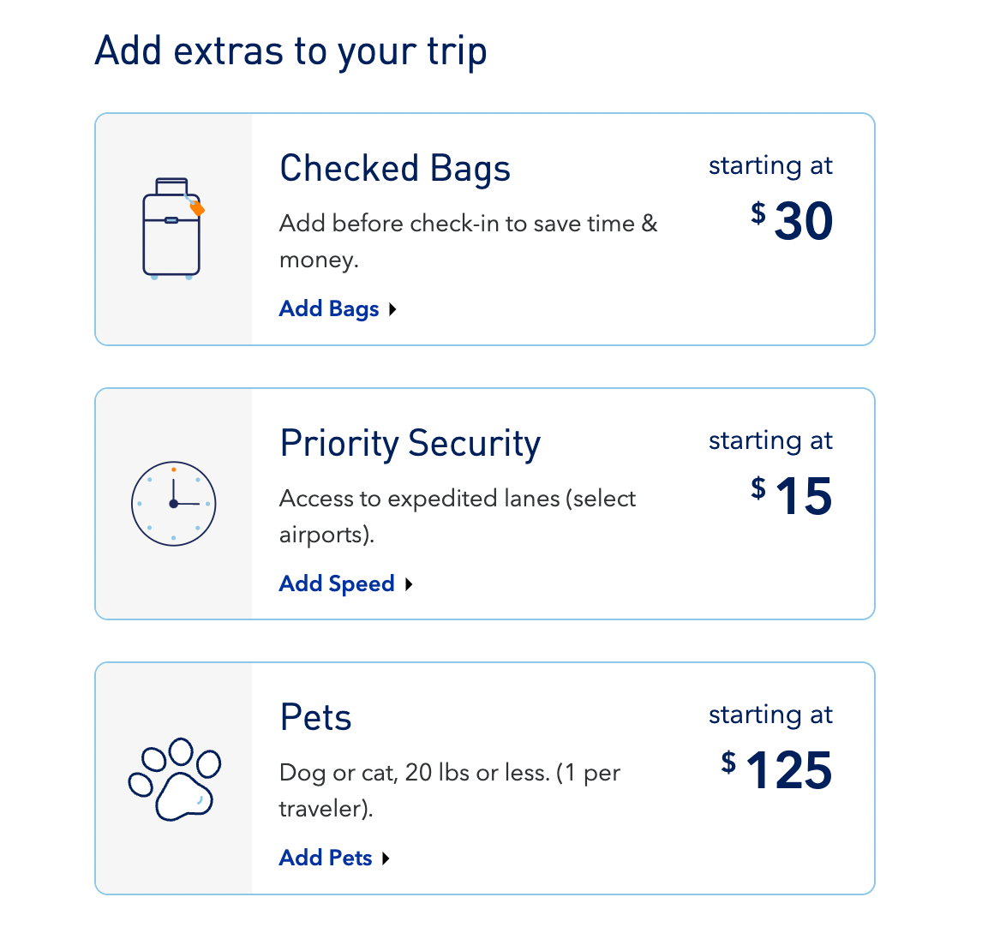Click the Checked Bags heading

click(x=395, y=168)
